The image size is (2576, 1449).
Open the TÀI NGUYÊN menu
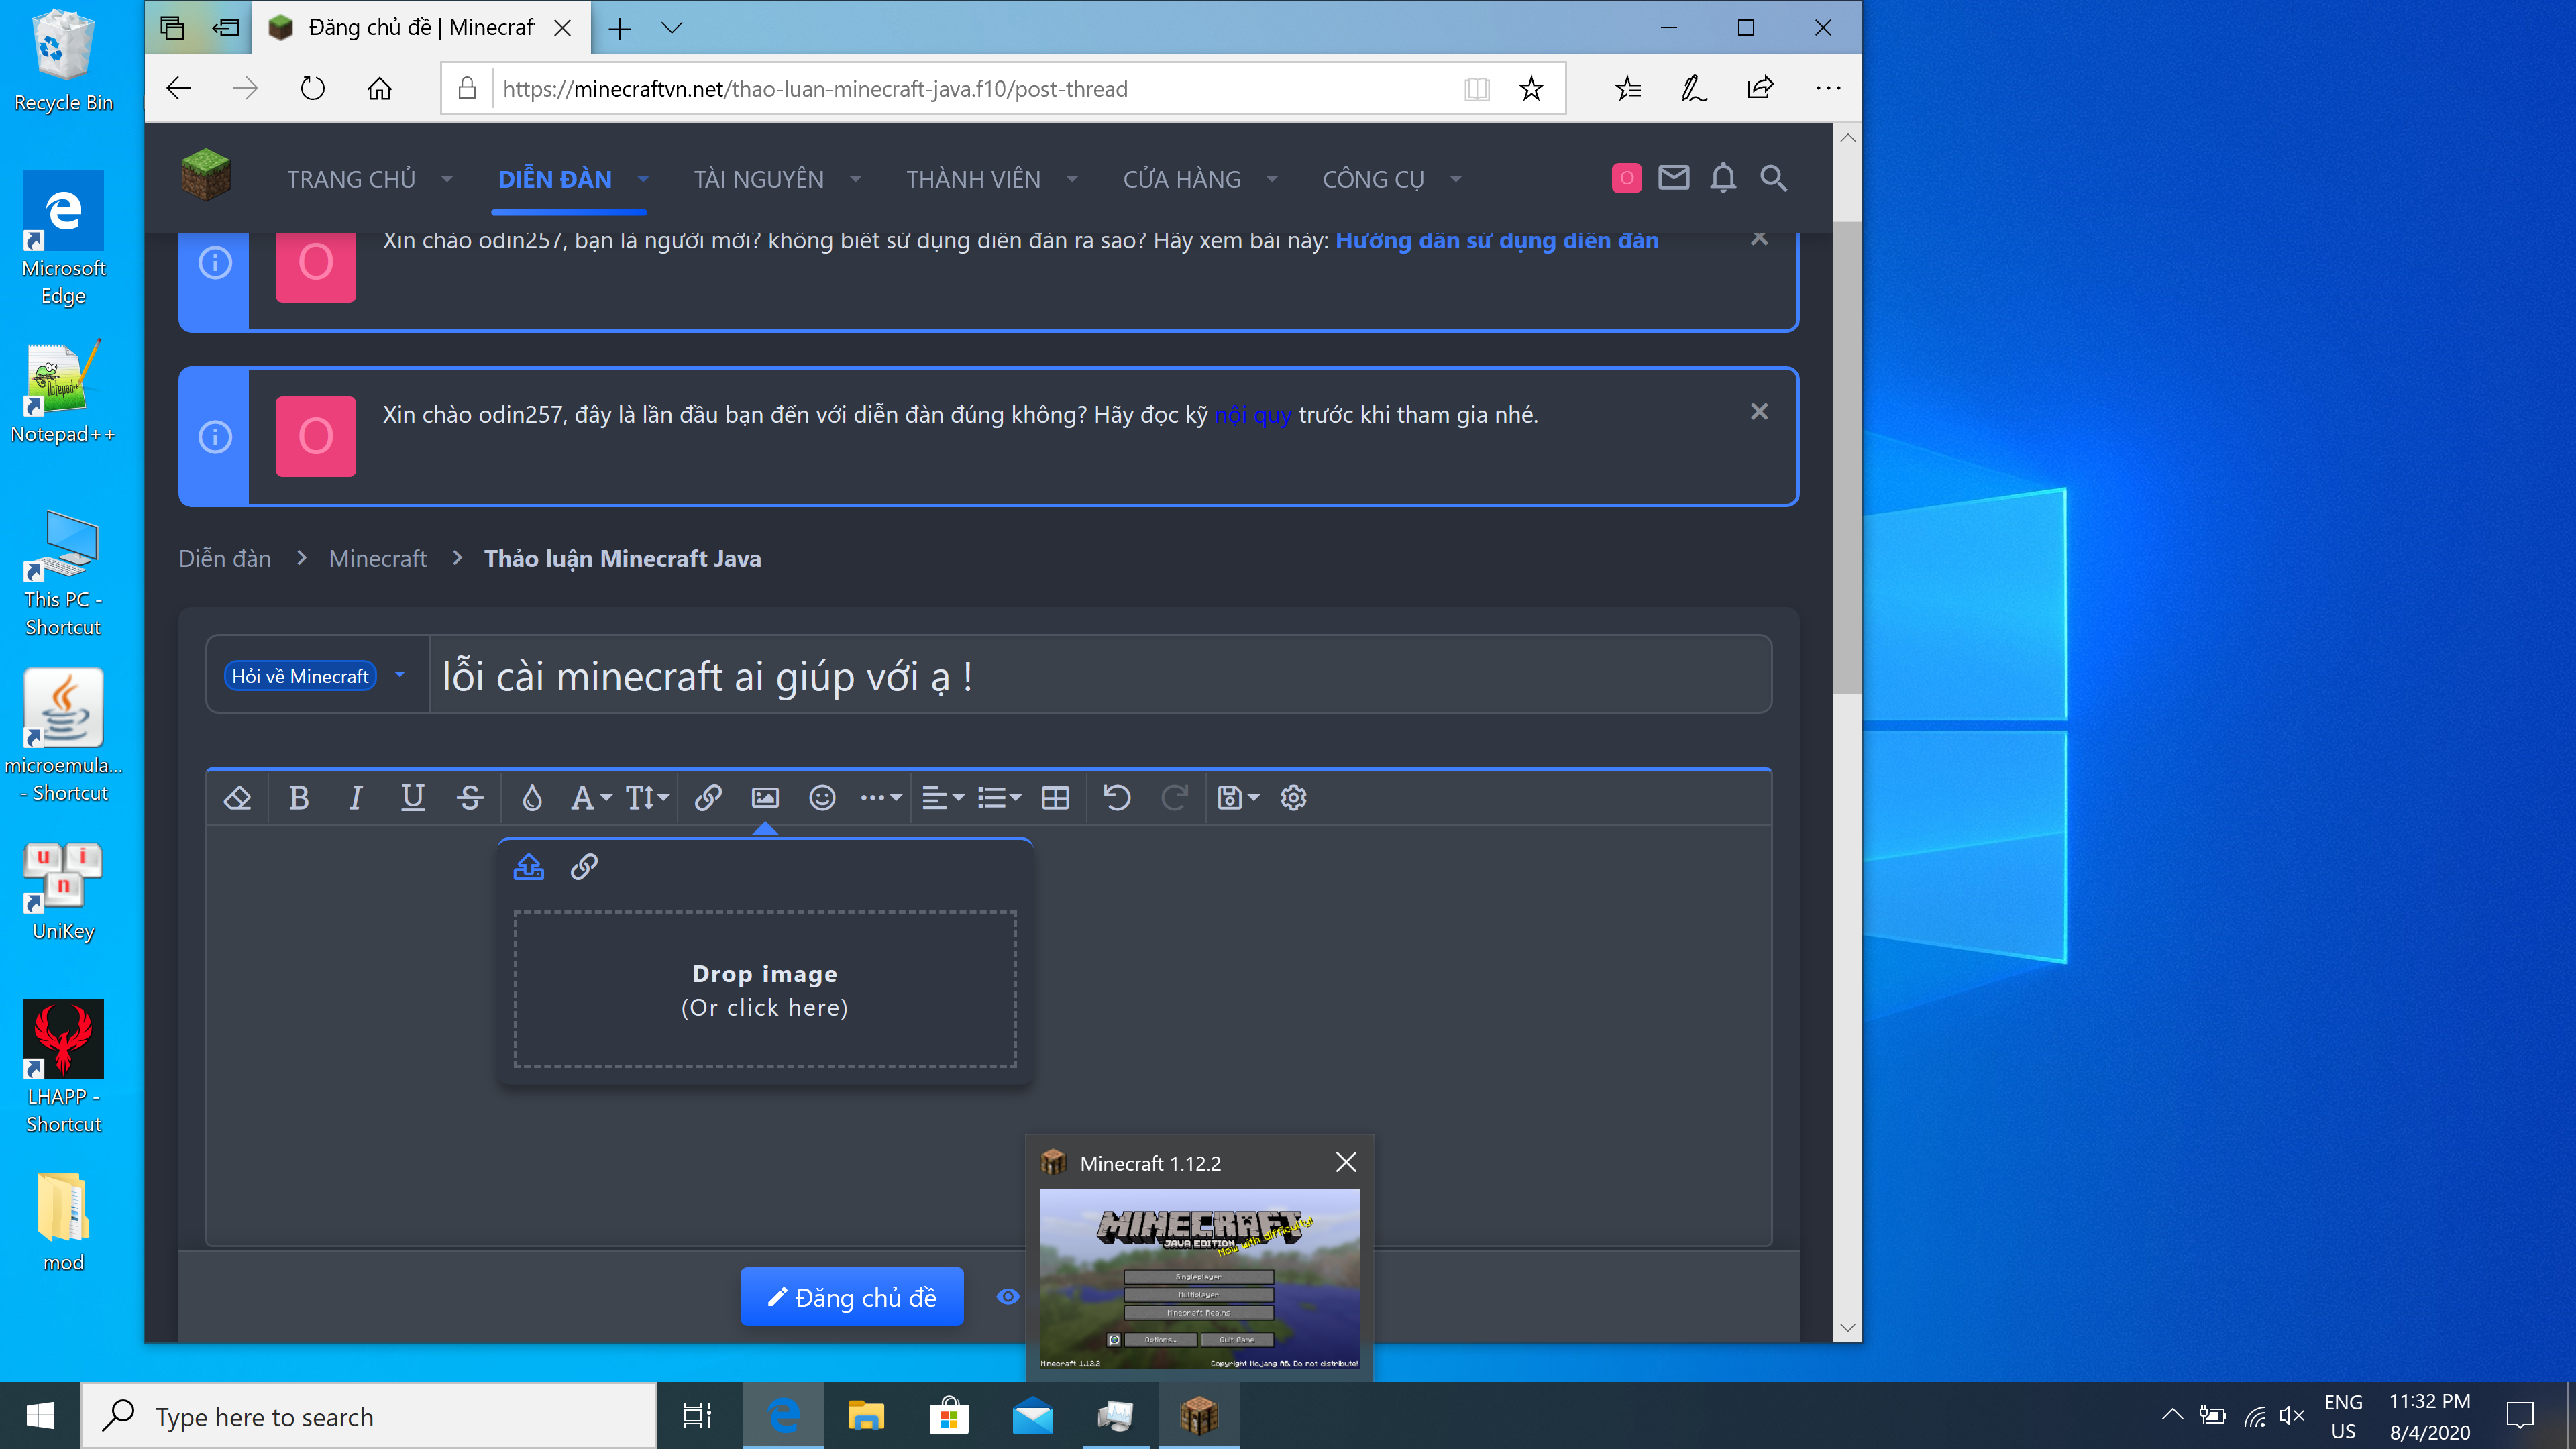pos(759,180)
